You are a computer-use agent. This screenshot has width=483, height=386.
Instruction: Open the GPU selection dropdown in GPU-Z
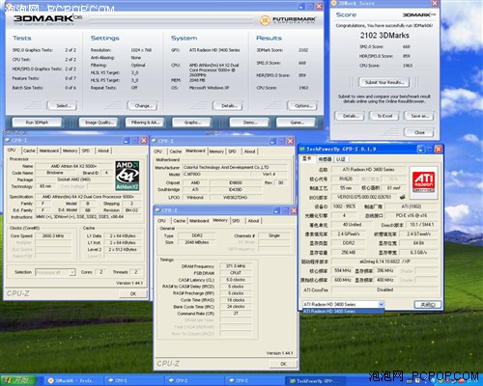click(381, 304)
